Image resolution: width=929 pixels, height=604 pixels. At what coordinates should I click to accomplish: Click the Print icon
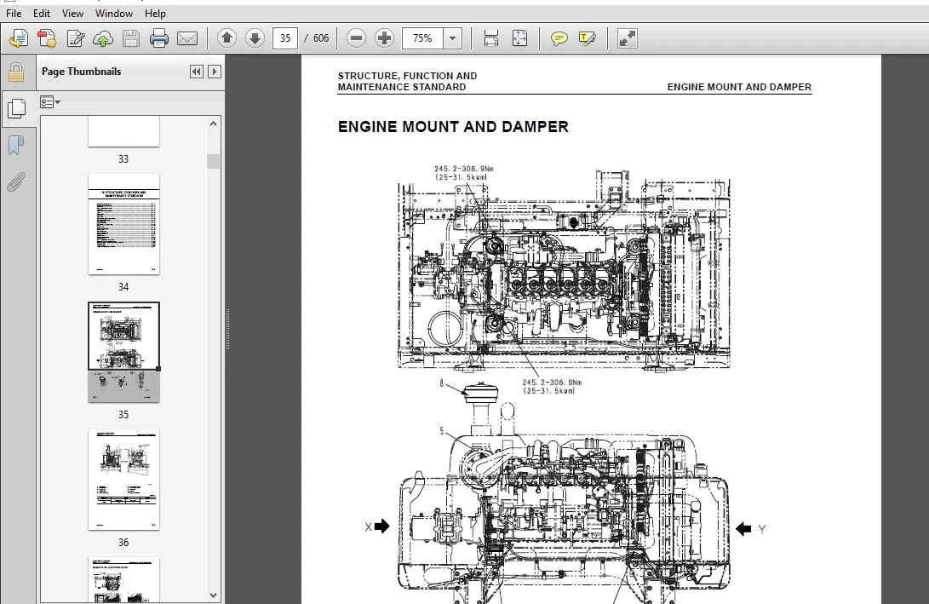[158, 38]
